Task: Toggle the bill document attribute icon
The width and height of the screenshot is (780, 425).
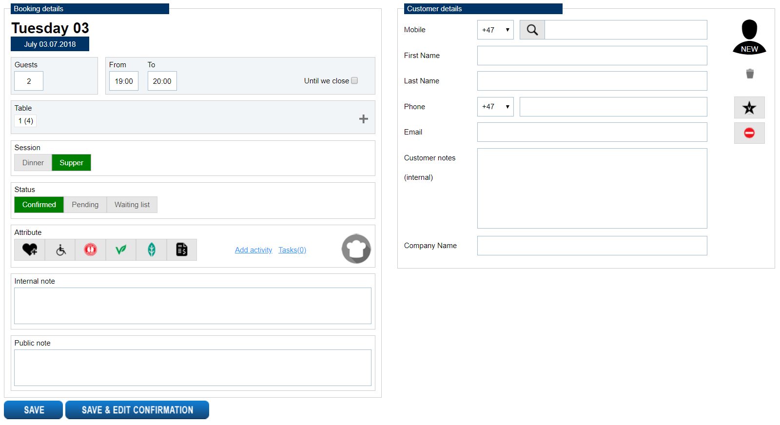Action: click(182, 250)
